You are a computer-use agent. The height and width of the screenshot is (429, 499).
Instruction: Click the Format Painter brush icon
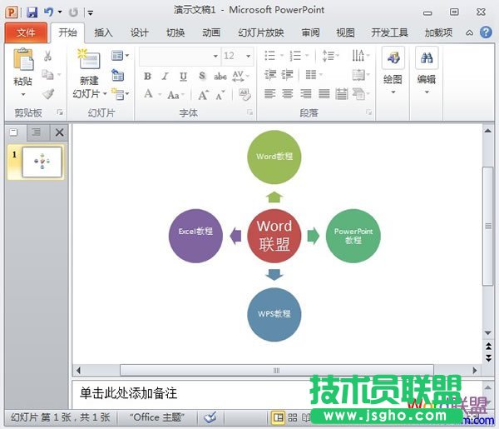point(48,94)
